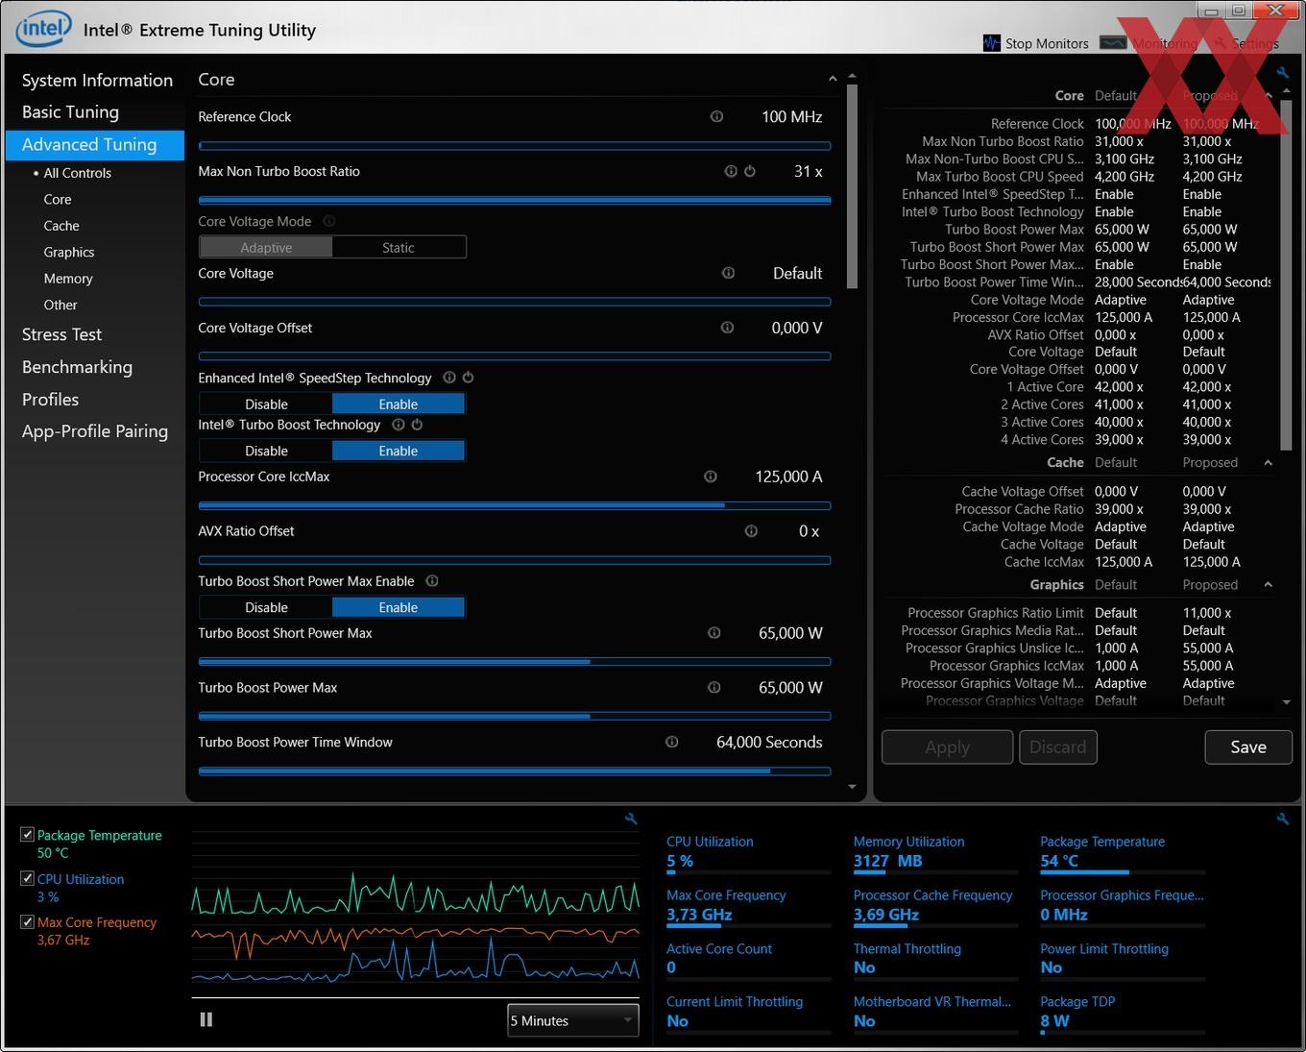Show info for Core Voltage Offset

pyautogui.click(x=727, y=328)
